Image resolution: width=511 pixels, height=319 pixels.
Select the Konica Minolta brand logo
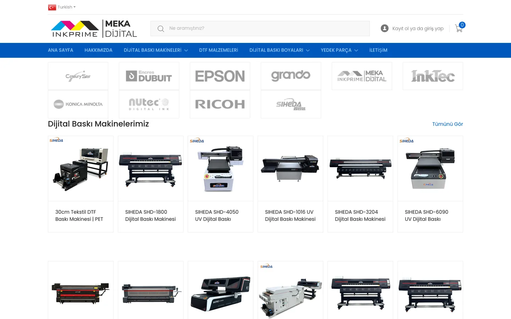[78, 104]
